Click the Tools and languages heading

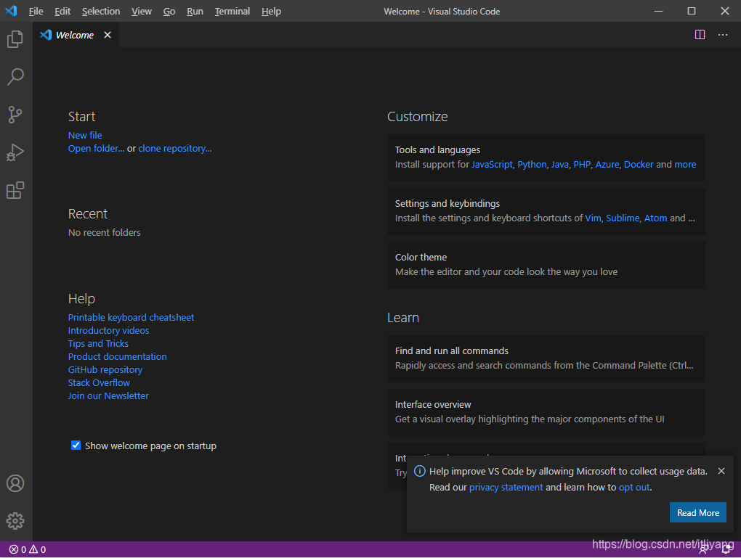click(437, 150)
